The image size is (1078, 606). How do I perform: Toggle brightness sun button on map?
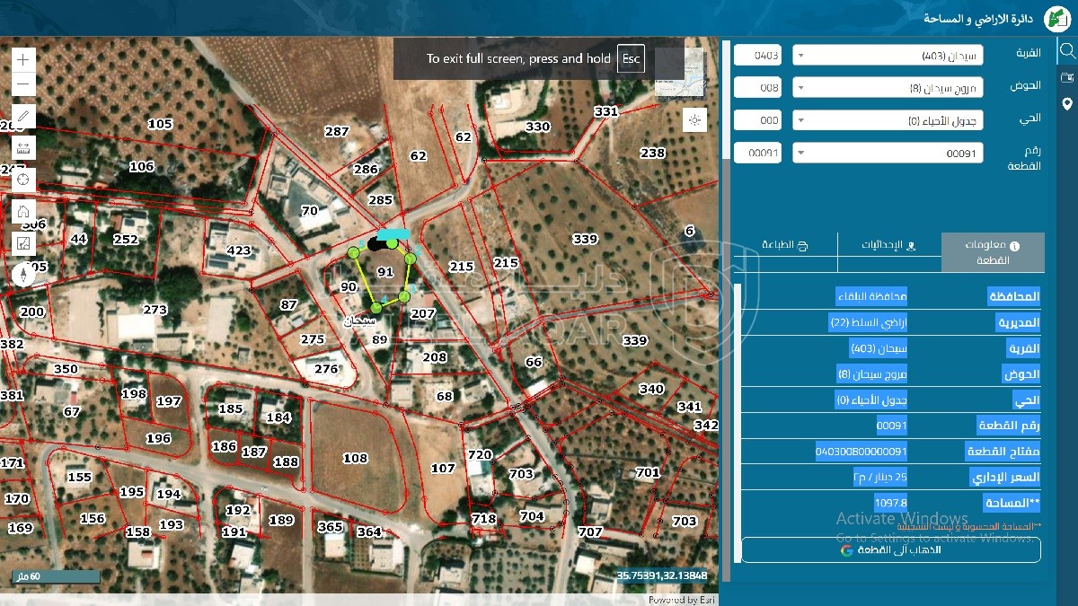(x=694, y=119)
